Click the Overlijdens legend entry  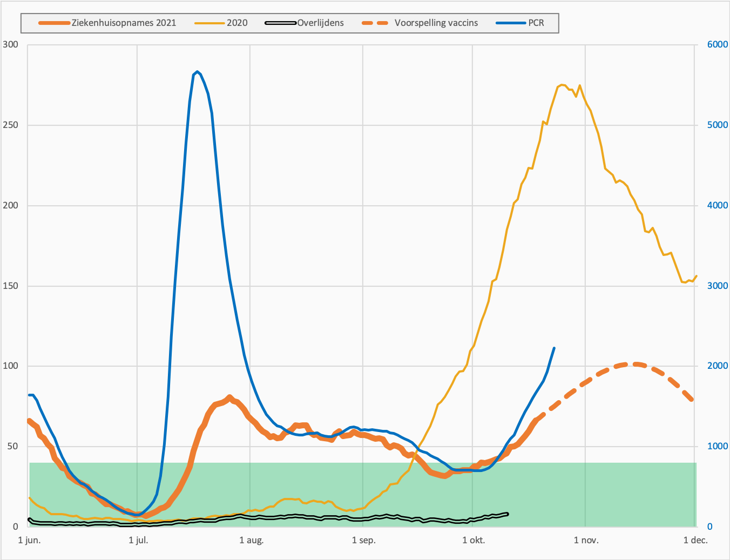coord(320,23)
